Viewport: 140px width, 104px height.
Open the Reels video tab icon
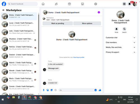point(69,4)
